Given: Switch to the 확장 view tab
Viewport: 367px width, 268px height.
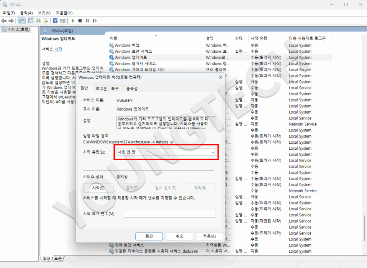Looking at the screenshot, I should pyautogui.click(x=46, y=258).
